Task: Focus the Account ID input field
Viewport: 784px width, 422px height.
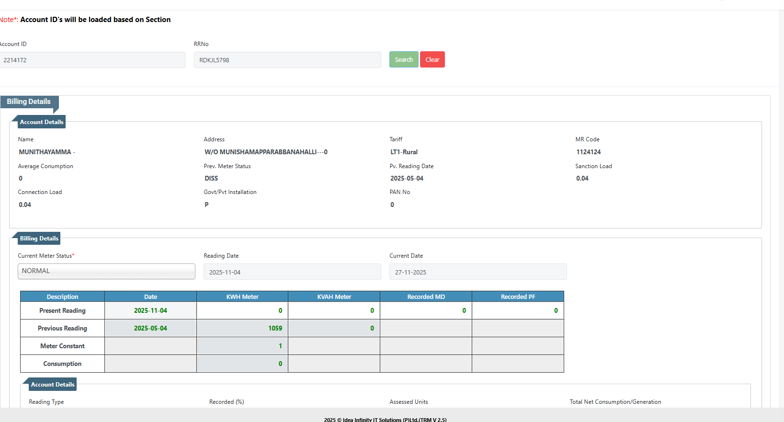Action: (x=92, y=60)
